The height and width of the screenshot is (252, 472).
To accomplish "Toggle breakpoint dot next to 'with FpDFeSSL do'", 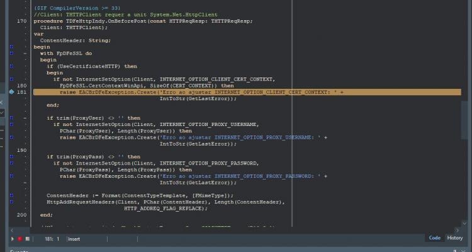I will pos(11,54).
